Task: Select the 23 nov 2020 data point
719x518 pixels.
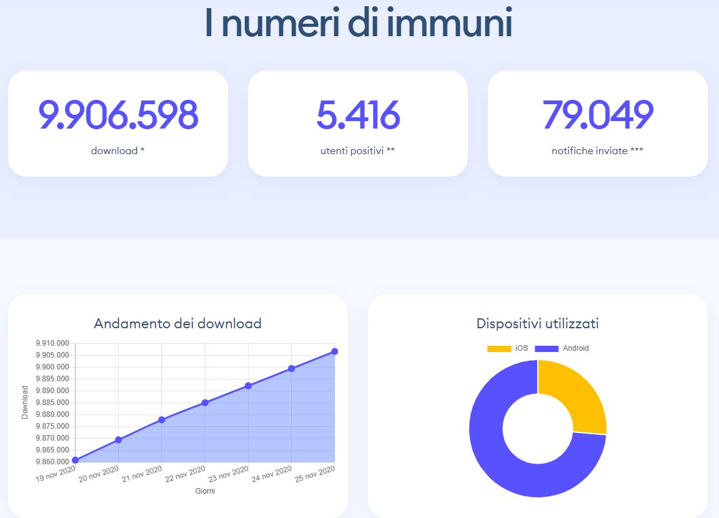Action: pos(248,386)
